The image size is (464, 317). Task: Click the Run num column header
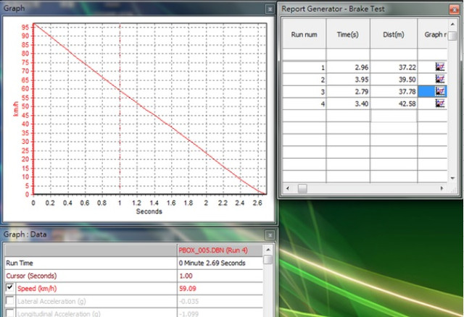(x=304, y=34)
